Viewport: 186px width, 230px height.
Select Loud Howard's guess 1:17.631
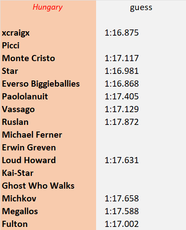(141, 161)
